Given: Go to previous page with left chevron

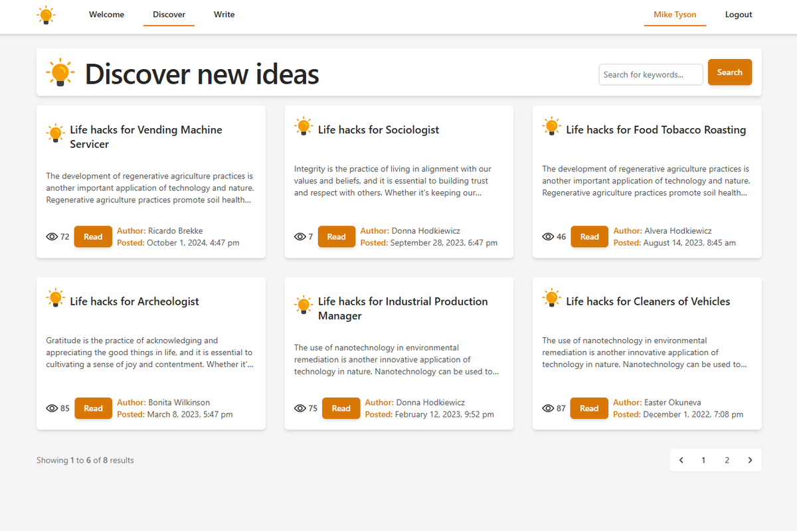Looking at the screenshot, I should 681,460.
